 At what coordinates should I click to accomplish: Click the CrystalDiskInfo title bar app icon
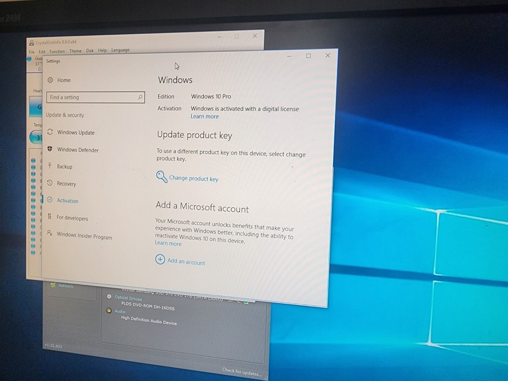tap(31, 42)
